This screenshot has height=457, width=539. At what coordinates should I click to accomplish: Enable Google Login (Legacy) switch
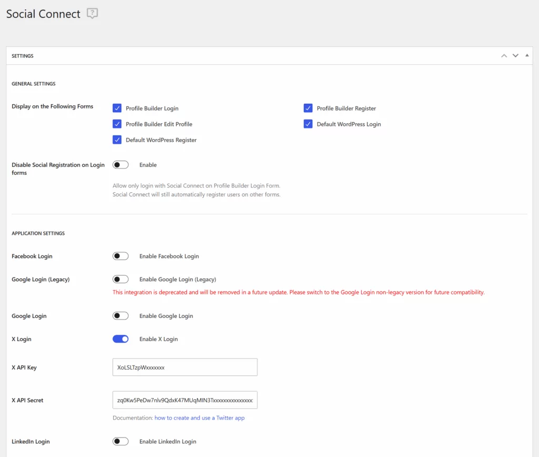tap(121, 280)
